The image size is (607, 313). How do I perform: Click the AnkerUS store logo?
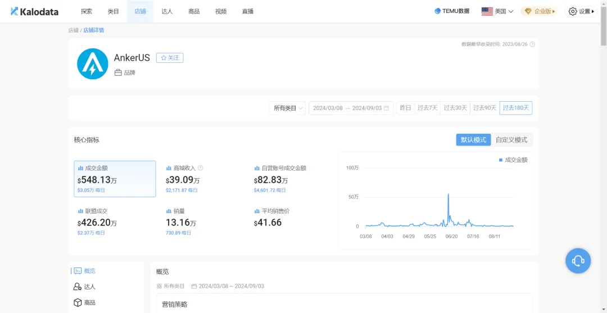pos(92,64)
